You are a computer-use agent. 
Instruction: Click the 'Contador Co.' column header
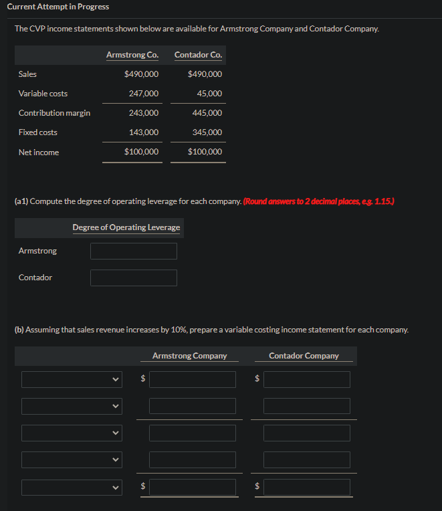(198, 55)
